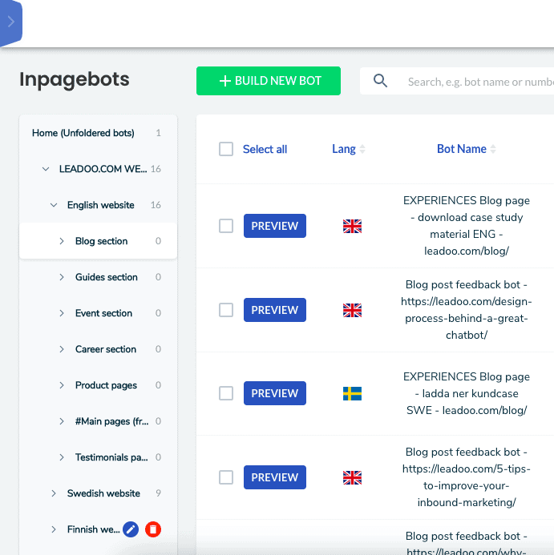Click Swedish flag for ladda ner kundcase bot

(x=352, y=393)
